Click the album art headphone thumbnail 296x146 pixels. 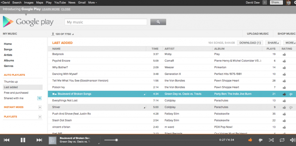tap(53, 140)
